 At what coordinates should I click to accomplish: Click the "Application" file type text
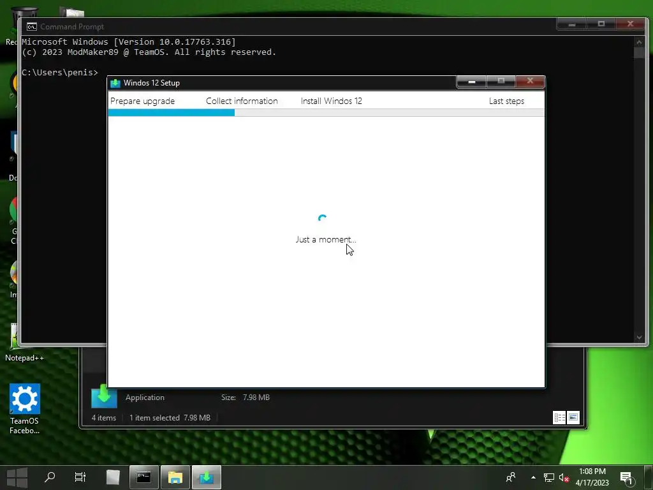point(145,397)
